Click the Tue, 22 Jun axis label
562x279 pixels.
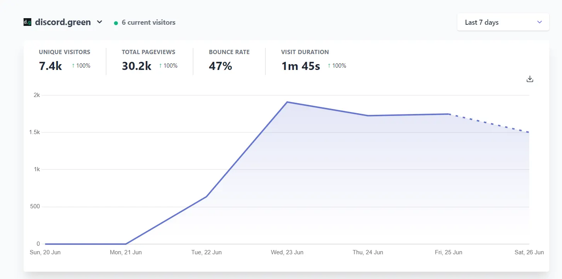[x=206, y=252]
